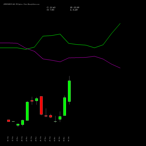The image size is (146, 146).
Task: Click the 21 Nov date label
Action: point(27,139)
